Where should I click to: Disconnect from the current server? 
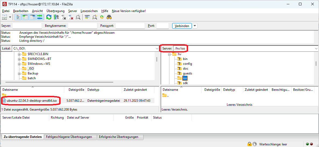[70, 17]
